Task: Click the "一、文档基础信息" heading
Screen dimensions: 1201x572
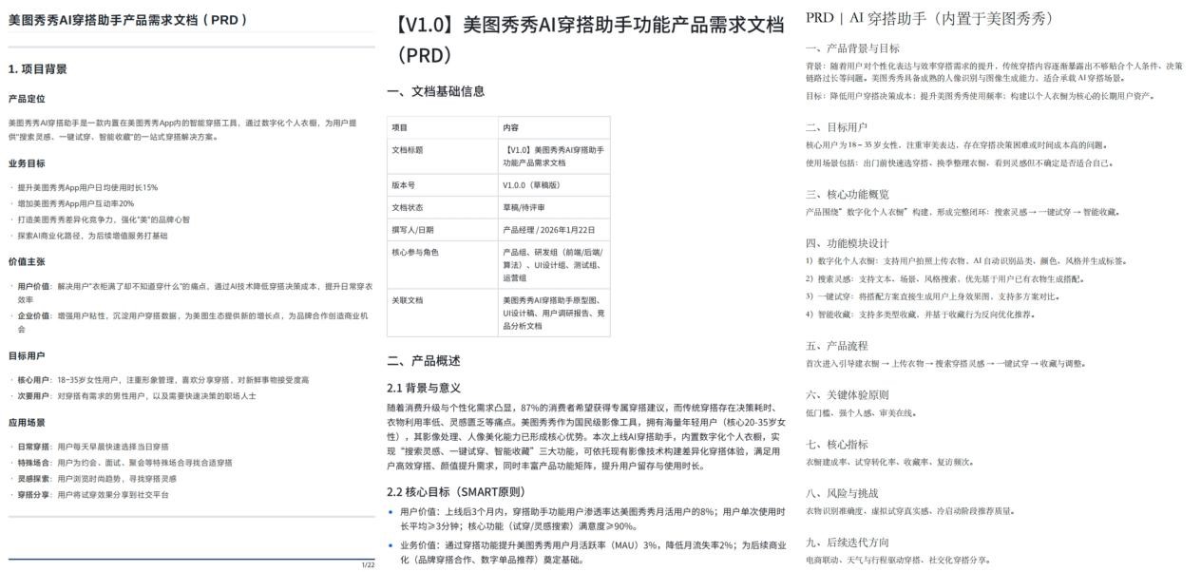Action: point(436,91)
